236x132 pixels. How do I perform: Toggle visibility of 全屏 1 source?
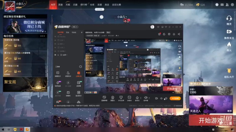coord(55,55)
